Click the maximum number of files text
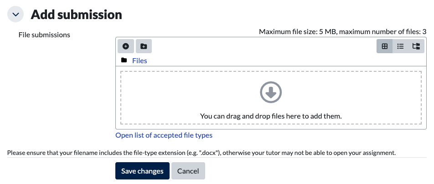The height and width of the screenshot is (184, 434). click(383, 32)
